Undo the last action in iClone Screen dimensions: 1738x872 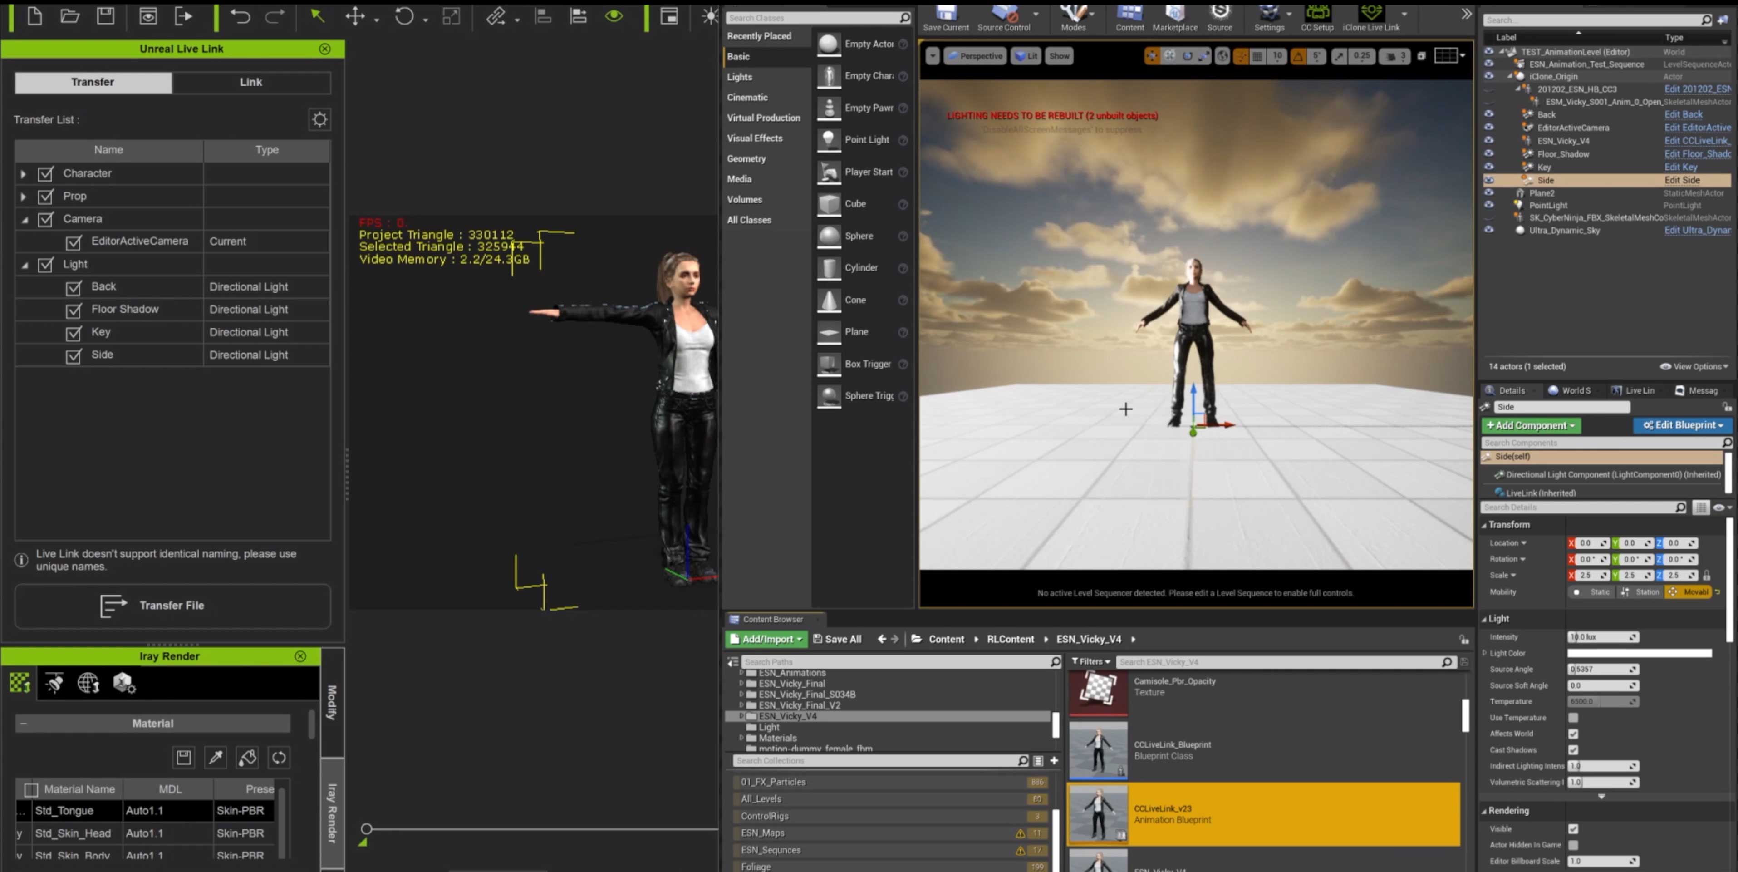click(240, 16)
